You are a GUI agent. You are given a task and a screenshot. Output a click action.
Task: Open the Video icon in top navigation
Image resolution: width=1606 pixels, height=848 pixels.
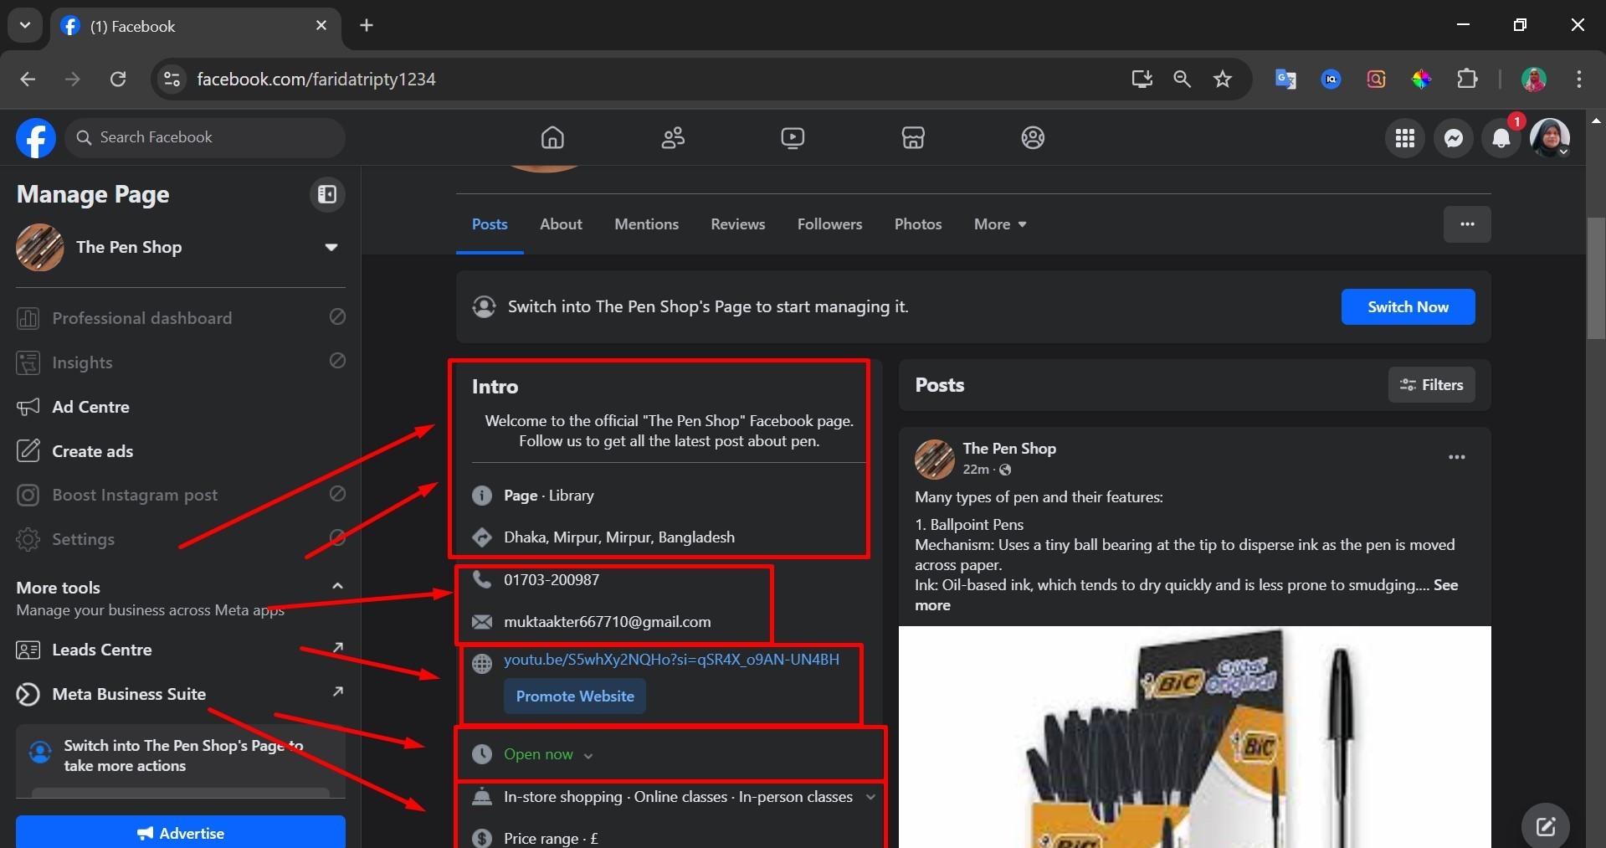point(793,137)
